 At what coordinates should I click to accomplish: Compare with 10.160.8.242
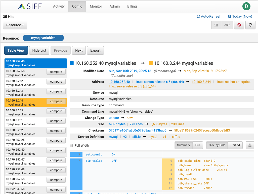[56, 82]
